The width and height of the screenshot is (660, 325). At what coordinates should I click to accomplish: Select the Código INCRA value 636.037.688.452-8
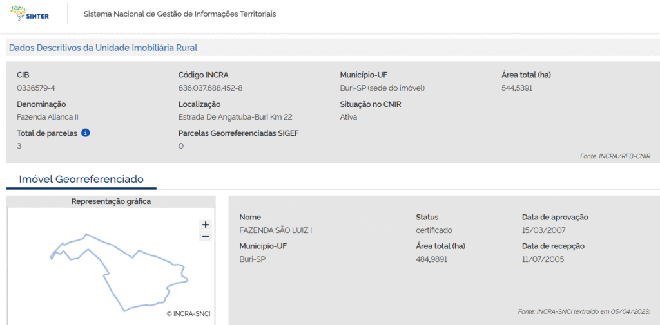point(210,88)
